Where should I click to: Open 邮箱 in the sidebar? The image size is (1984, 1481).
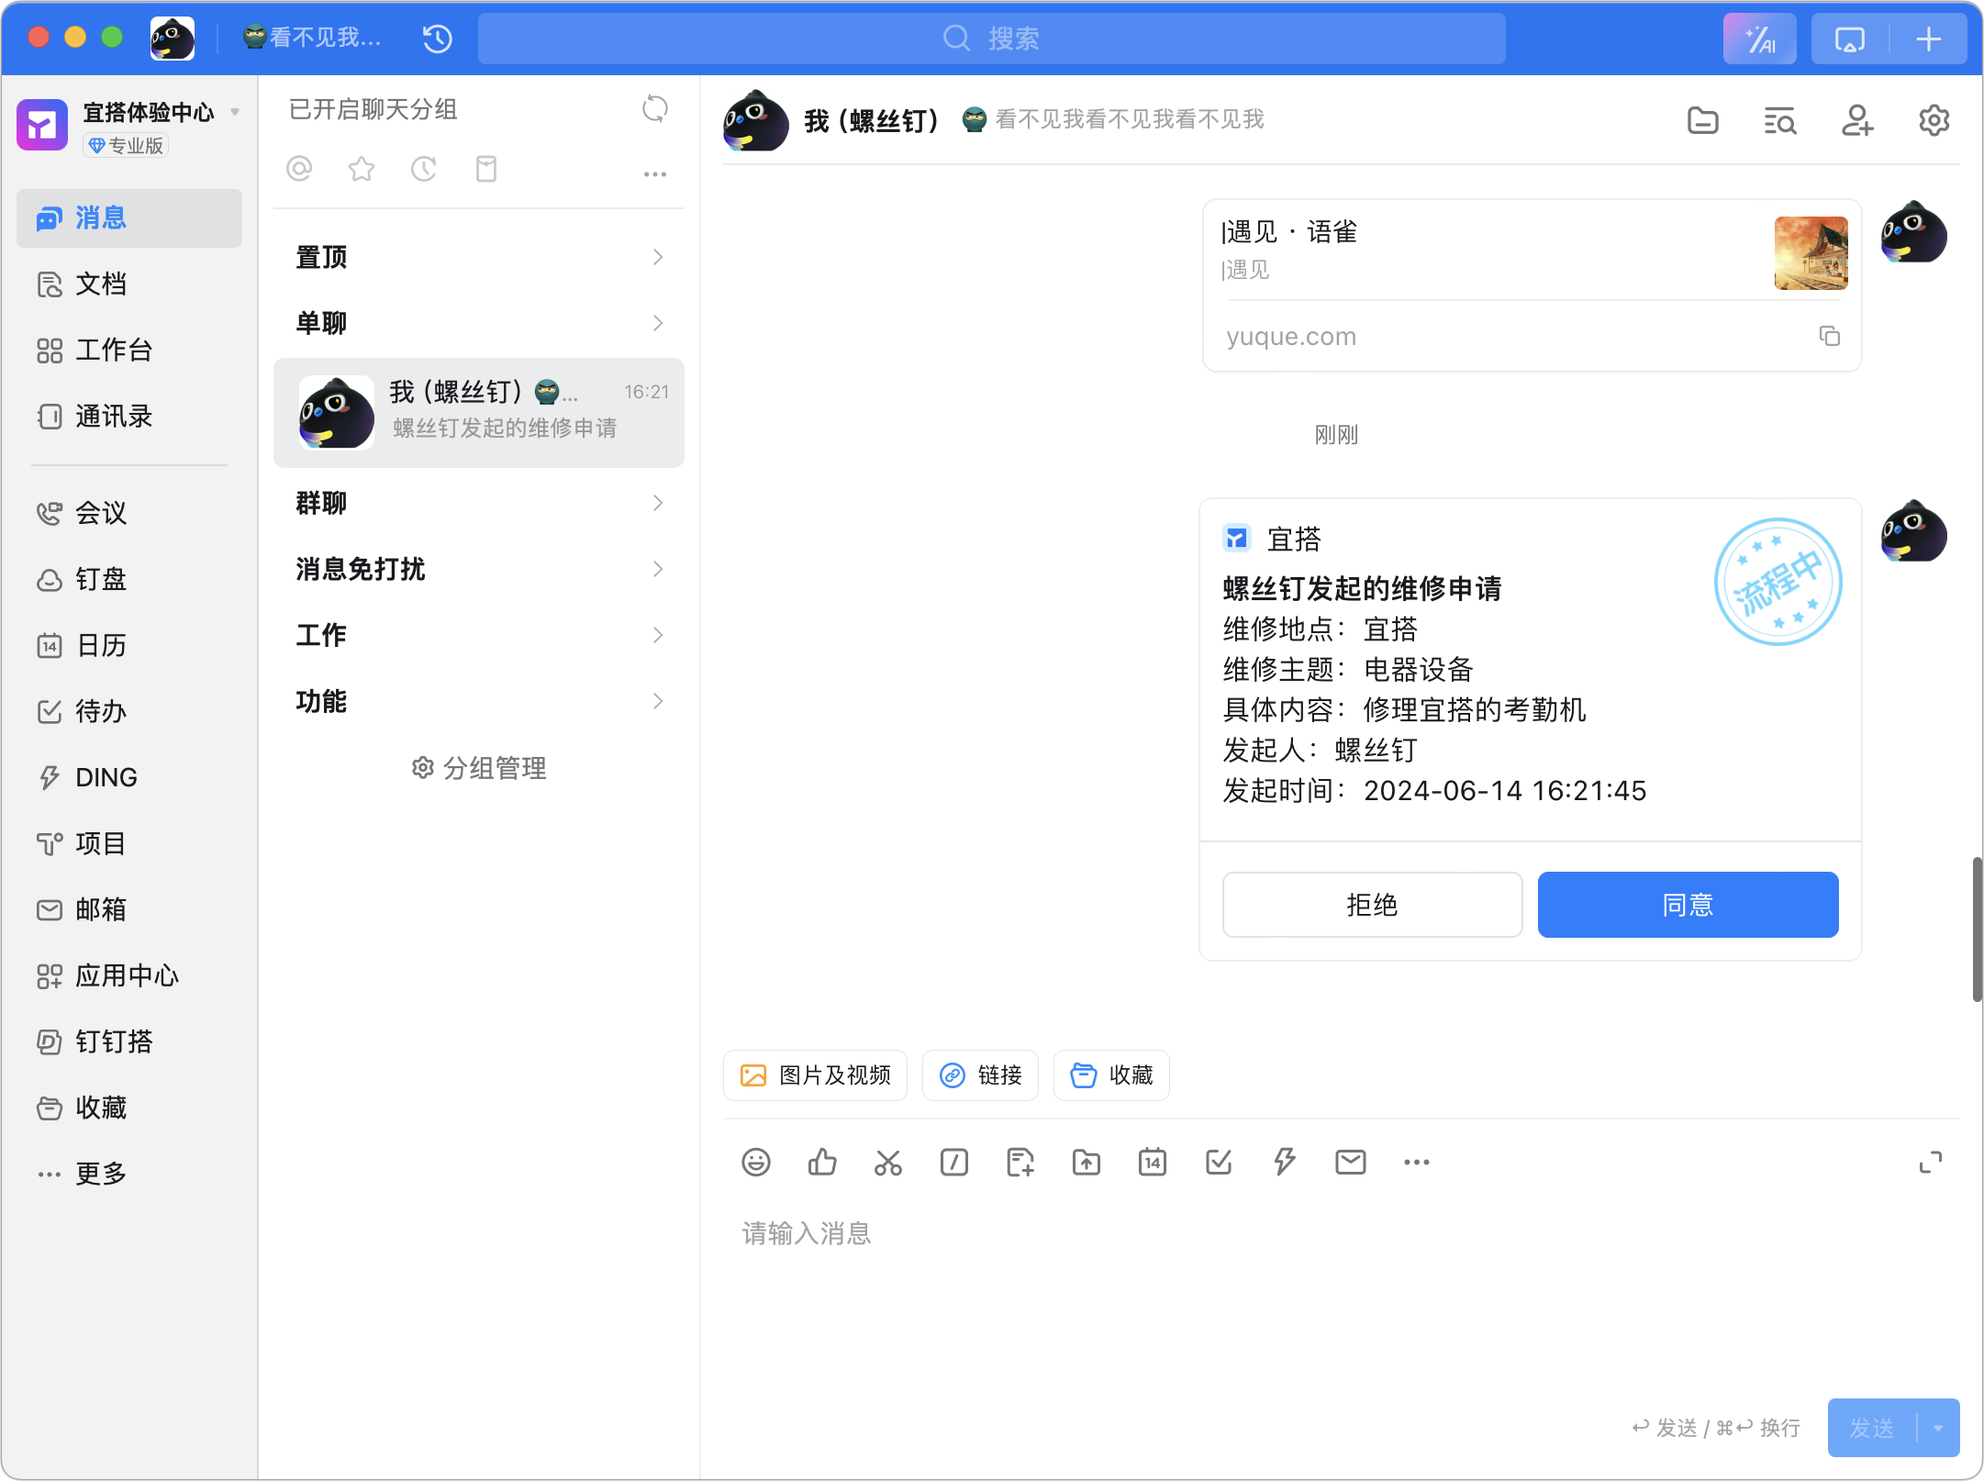129,909
